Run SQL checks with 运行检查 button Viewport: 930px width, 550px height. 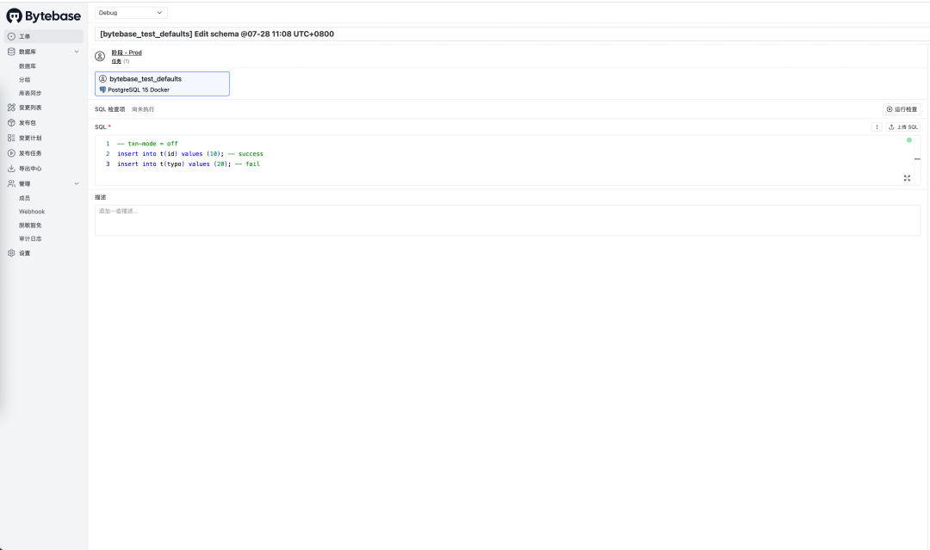coord(902,109)
